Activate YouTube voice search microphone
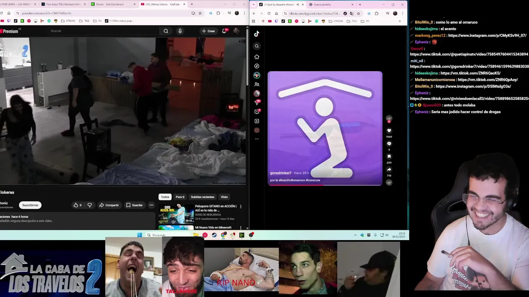The width and height of the screenshot is (529, 297). [x=180, y=31]
